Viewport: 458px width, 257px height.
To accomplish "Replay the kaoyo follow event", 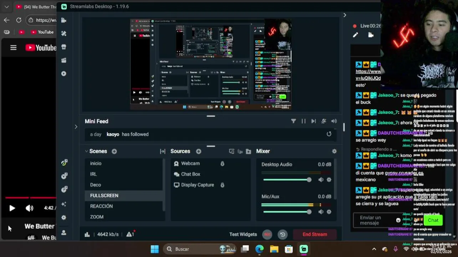I will [329, 134].
